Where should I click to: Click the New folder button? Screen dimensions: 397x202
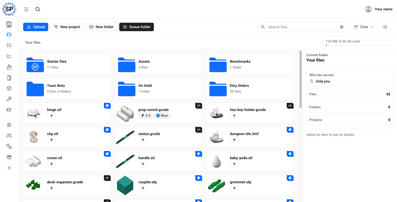click(x=101, y=27)
